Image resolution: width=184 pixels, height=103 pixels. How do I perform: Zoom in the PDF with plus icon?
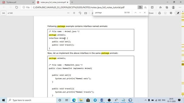click(74, 13)
